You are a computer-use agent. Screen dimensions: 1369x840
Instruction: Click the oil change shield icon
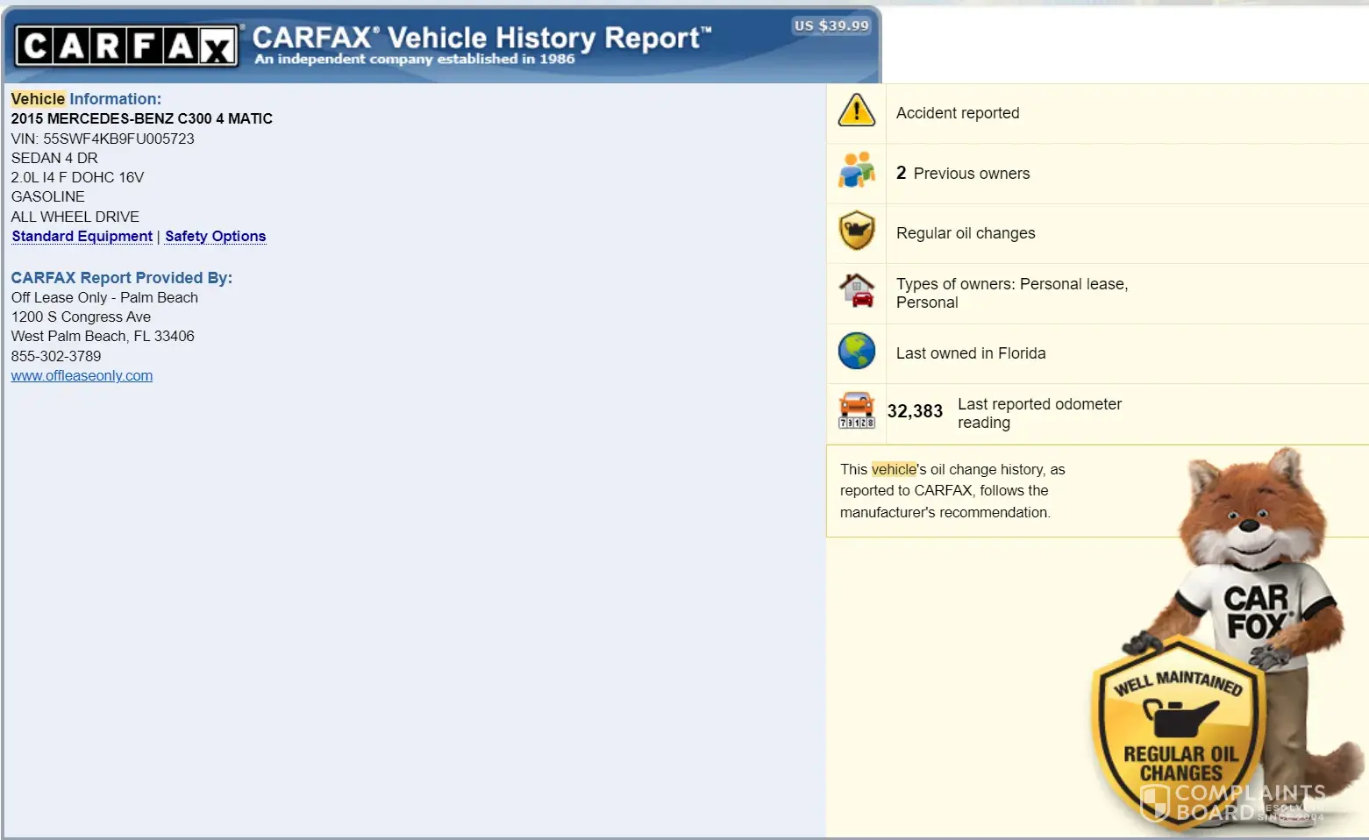pyautogui.click(x=856, y=231)
